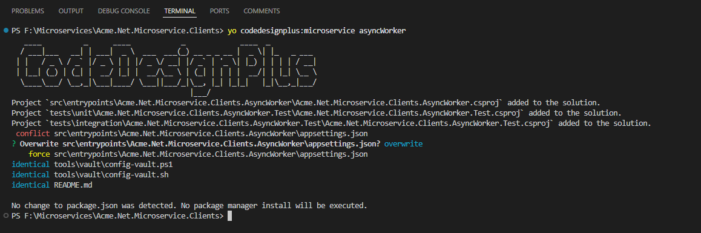Click the yo codedesignplus:microservice asyncWorker command text
This screenshot has width=701, height=233.
[x=317, y=30]
